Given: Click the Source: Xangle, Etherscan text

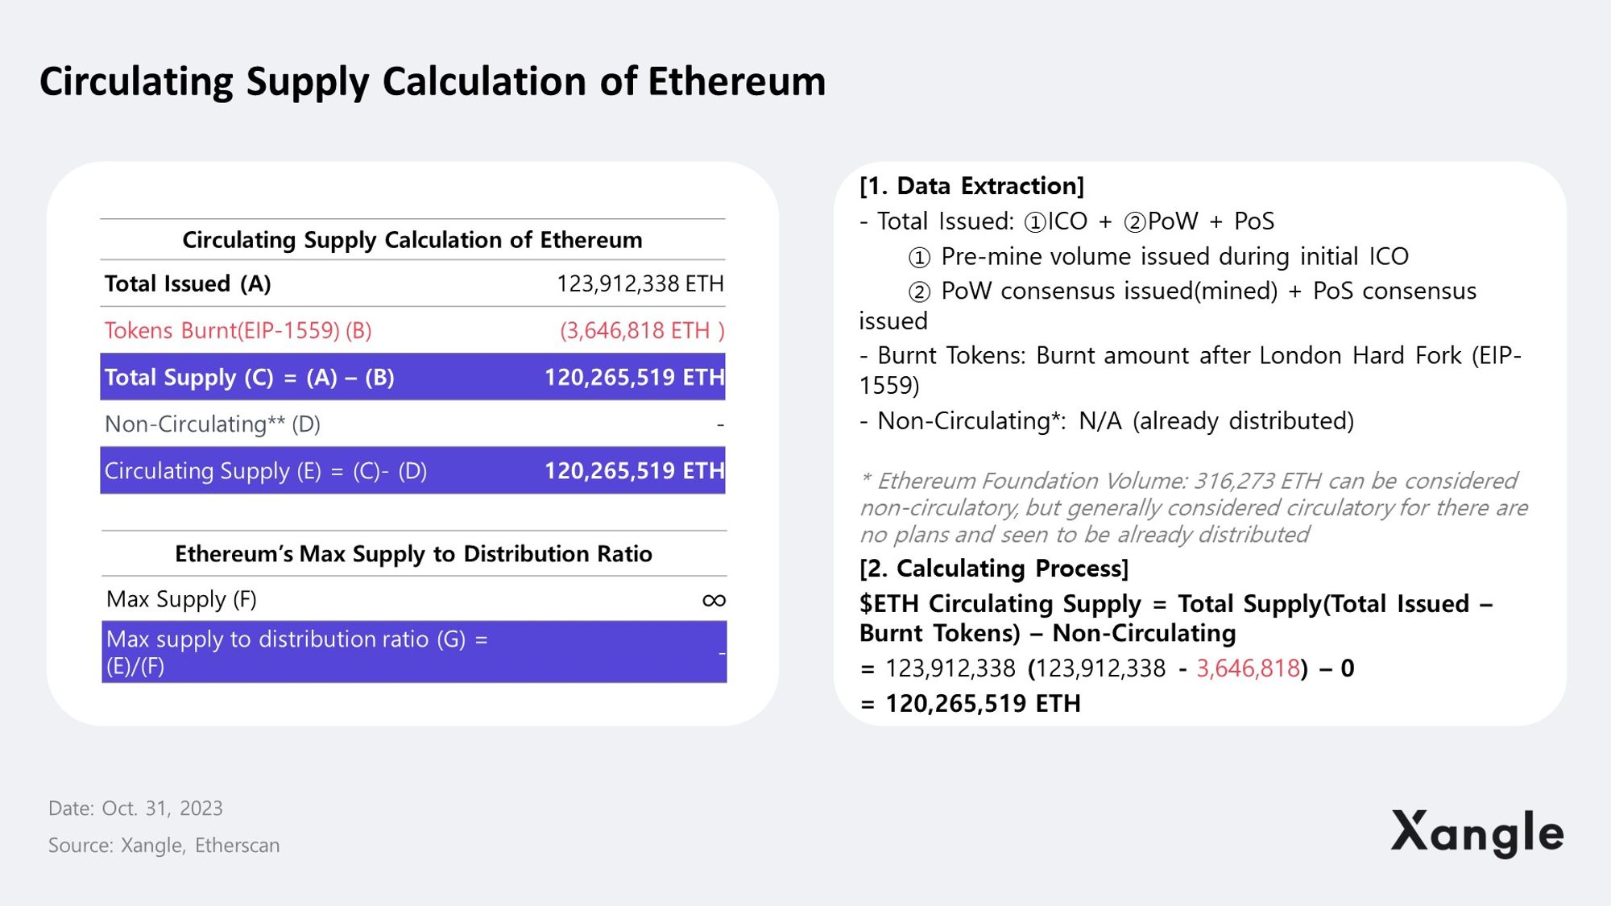Looking at the screenshot, I should [164, 845].
